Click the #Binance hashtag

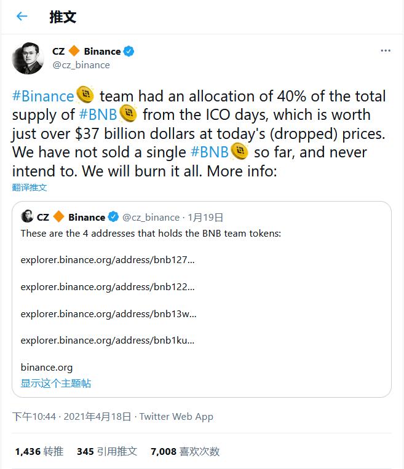[x=43, y=97]
